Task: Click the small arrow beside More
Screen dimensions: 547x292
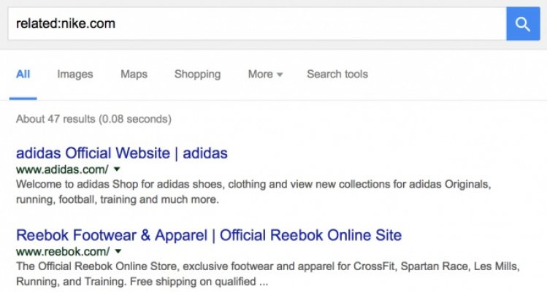Action: coord(280,75)
